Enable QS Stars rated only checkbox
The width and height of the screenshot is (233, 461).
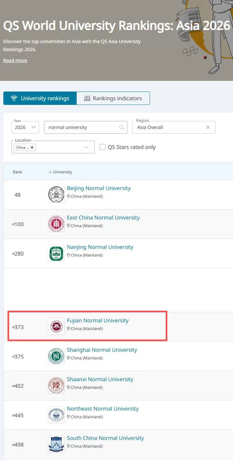(x=103, y=147)
